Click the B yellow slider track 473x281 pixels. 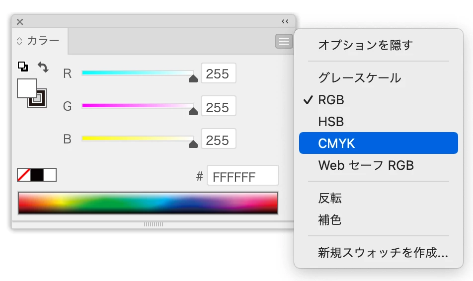click(138, 139)
